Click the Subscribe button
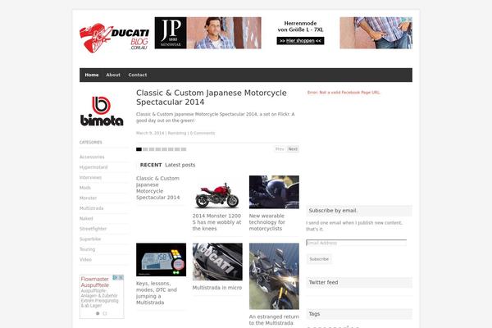The width and height of the screenshot is (492, 328). click(x=319, y=259)
